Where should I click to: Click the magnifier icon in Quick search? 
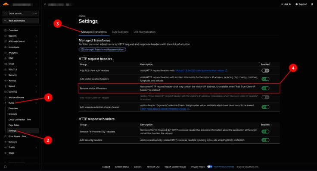coord(6,13)
